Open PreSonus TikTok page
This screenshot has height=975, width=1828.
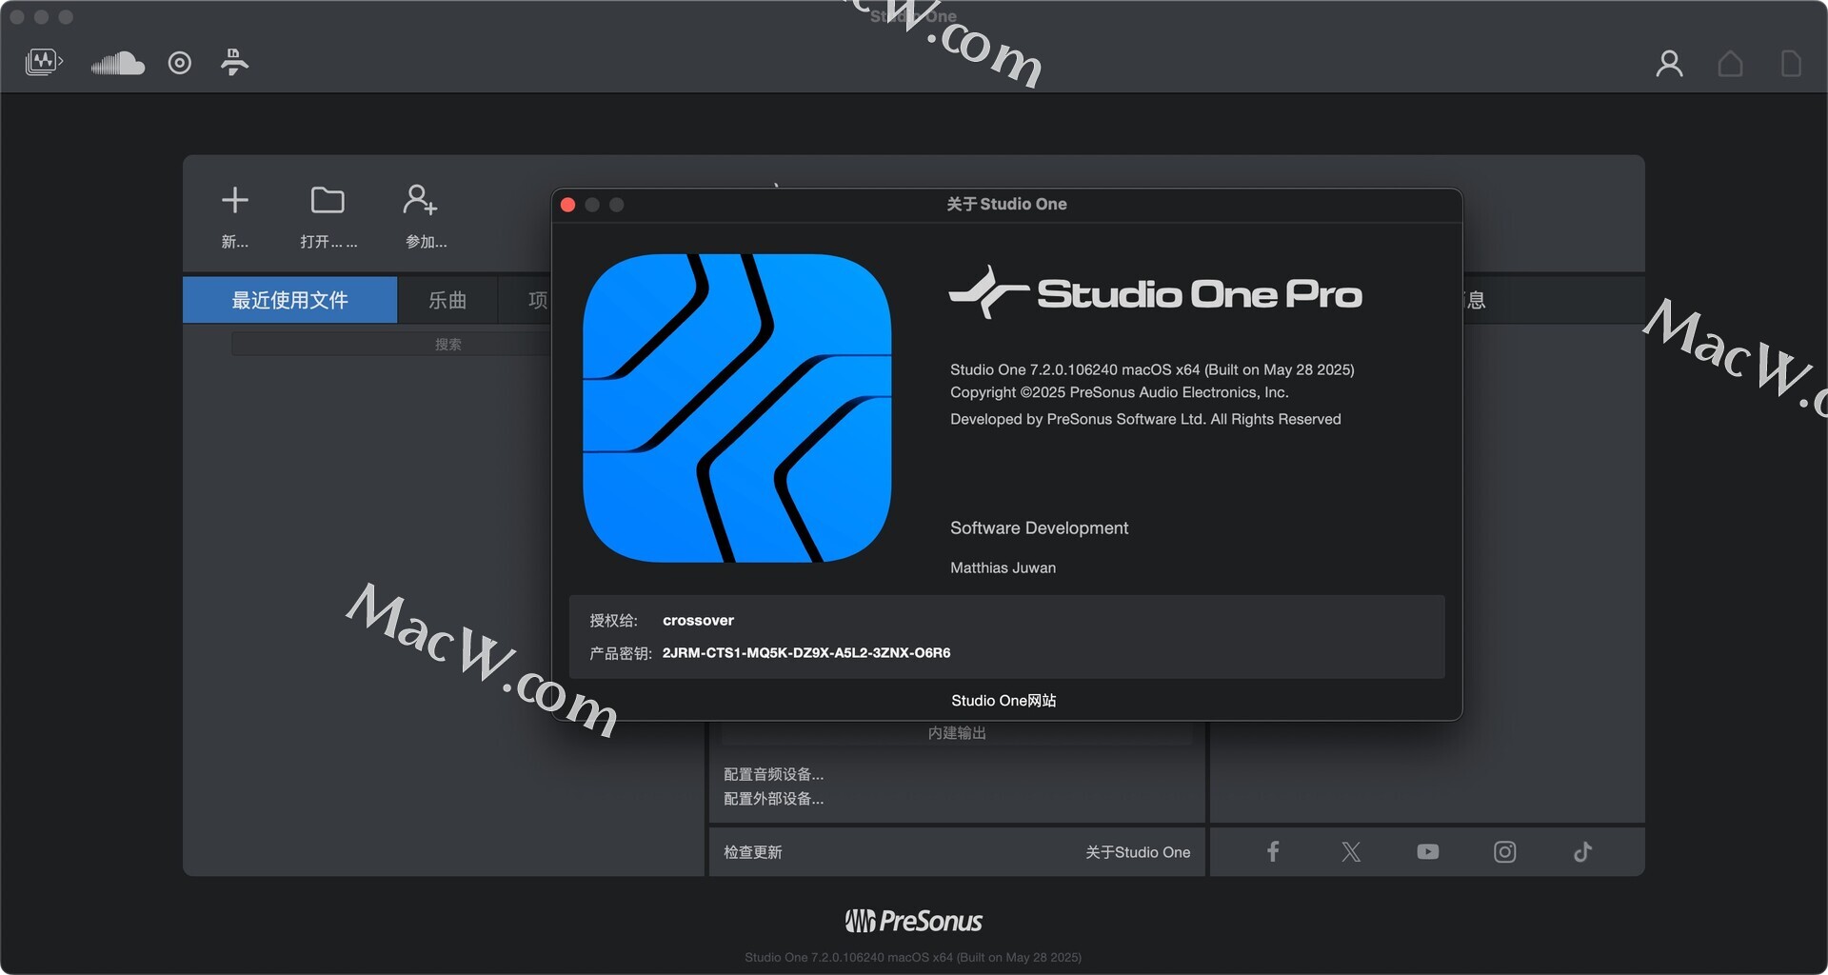coord(1582,851)
